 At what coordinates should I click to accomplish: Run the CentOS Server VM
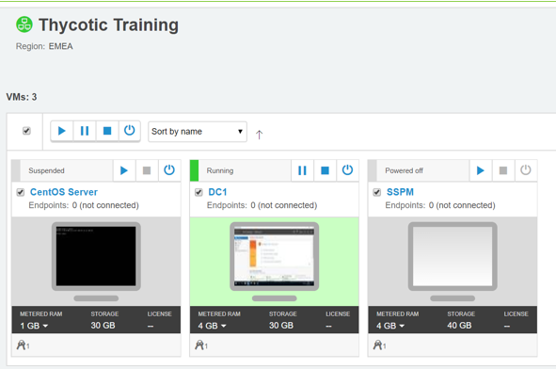pos(124,170)
